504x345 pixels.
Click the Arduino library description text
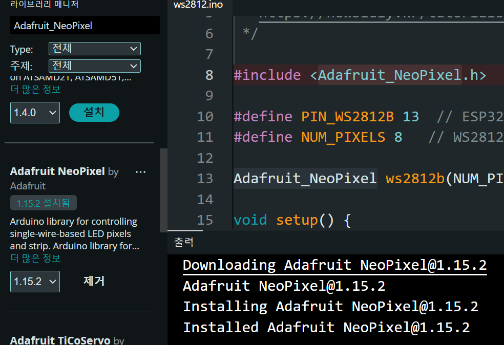pyautogui.click(x=74, y=233)
